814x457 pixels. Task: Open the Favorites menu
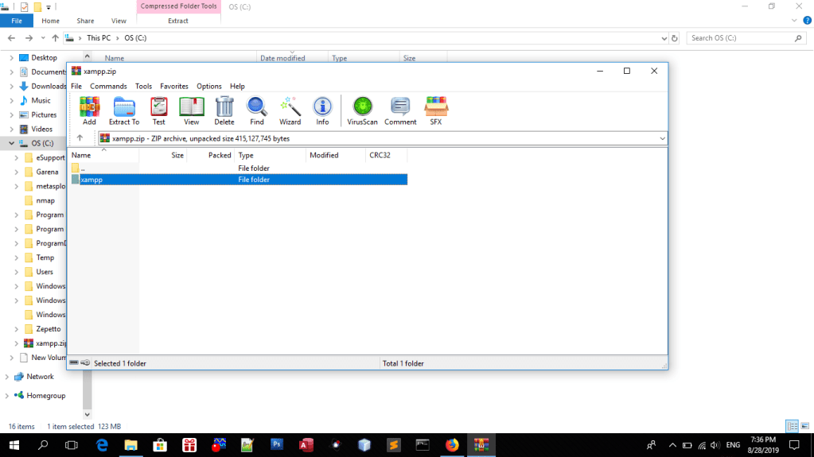pos(174,86)
